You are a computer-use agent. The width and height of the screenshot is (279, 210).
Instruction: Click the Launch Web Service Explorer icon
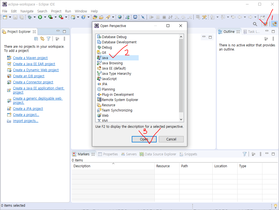pos(127,17)
